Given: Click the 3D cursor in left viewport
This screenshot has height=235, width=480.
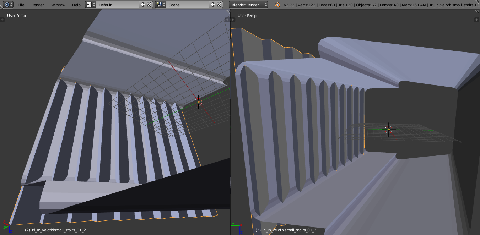Looking at the screenshot, I should pyautogui.click(x=199, y=102).
